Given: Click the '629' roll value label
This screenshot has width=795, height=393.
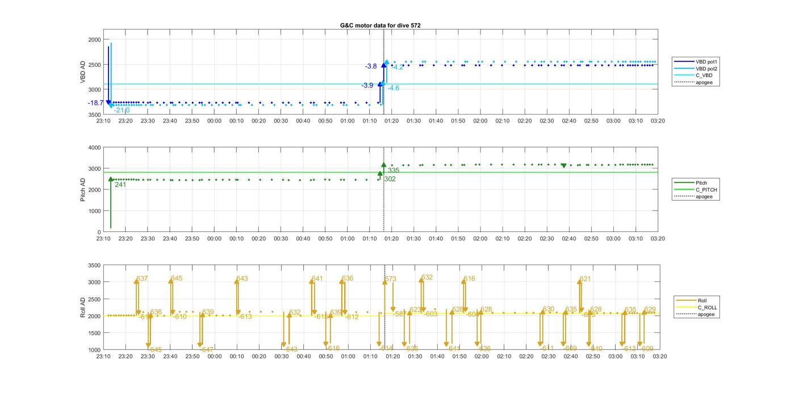Looking at the screenshot, I should click(650, 310).
